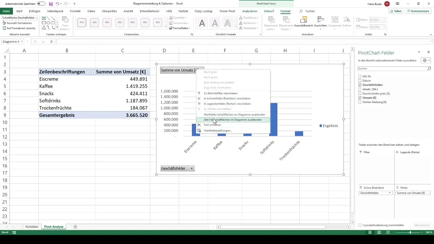Check the Datum field checkbox
The width and height of the screenshot is (434, 244).
tap(360, 81)
